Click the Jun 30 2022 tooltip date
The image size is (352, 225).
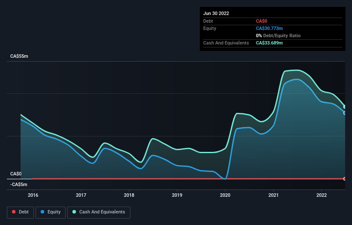(216, 13)
